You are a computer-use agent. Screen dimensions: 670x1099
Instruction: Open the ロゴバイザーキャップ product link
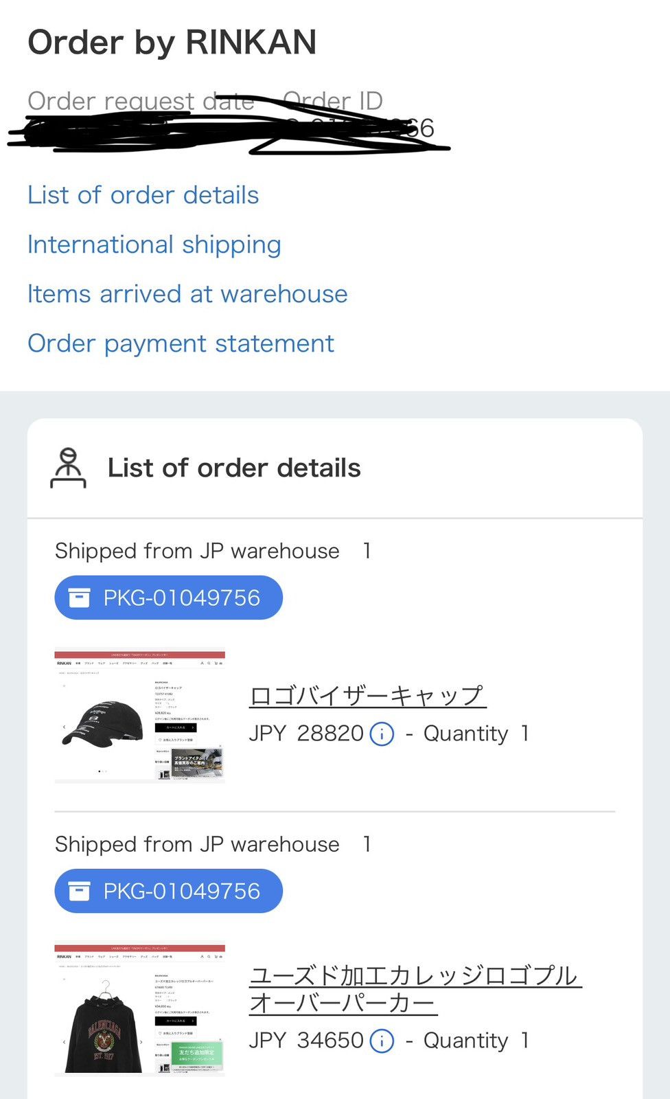(368, 696)
